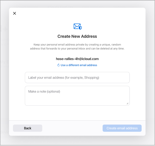Click the Create New Address heading

pyautogui.click(x=77, y=36)
